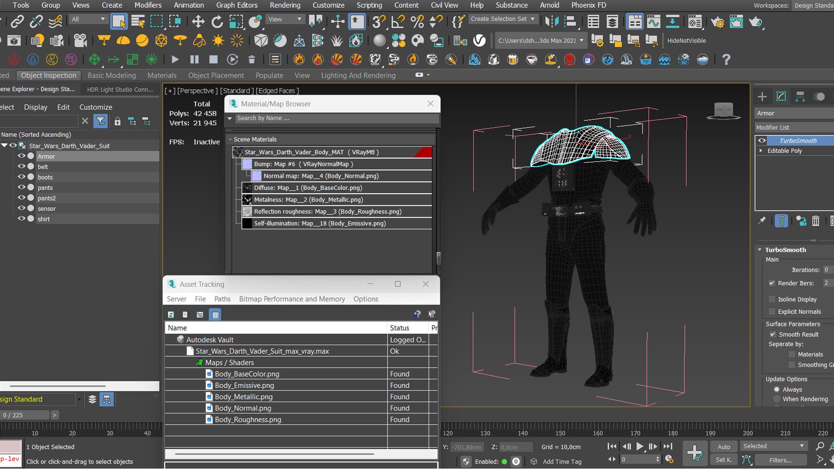Click the Mirror tool icon
834x469 pixels.
pos(552,21)
